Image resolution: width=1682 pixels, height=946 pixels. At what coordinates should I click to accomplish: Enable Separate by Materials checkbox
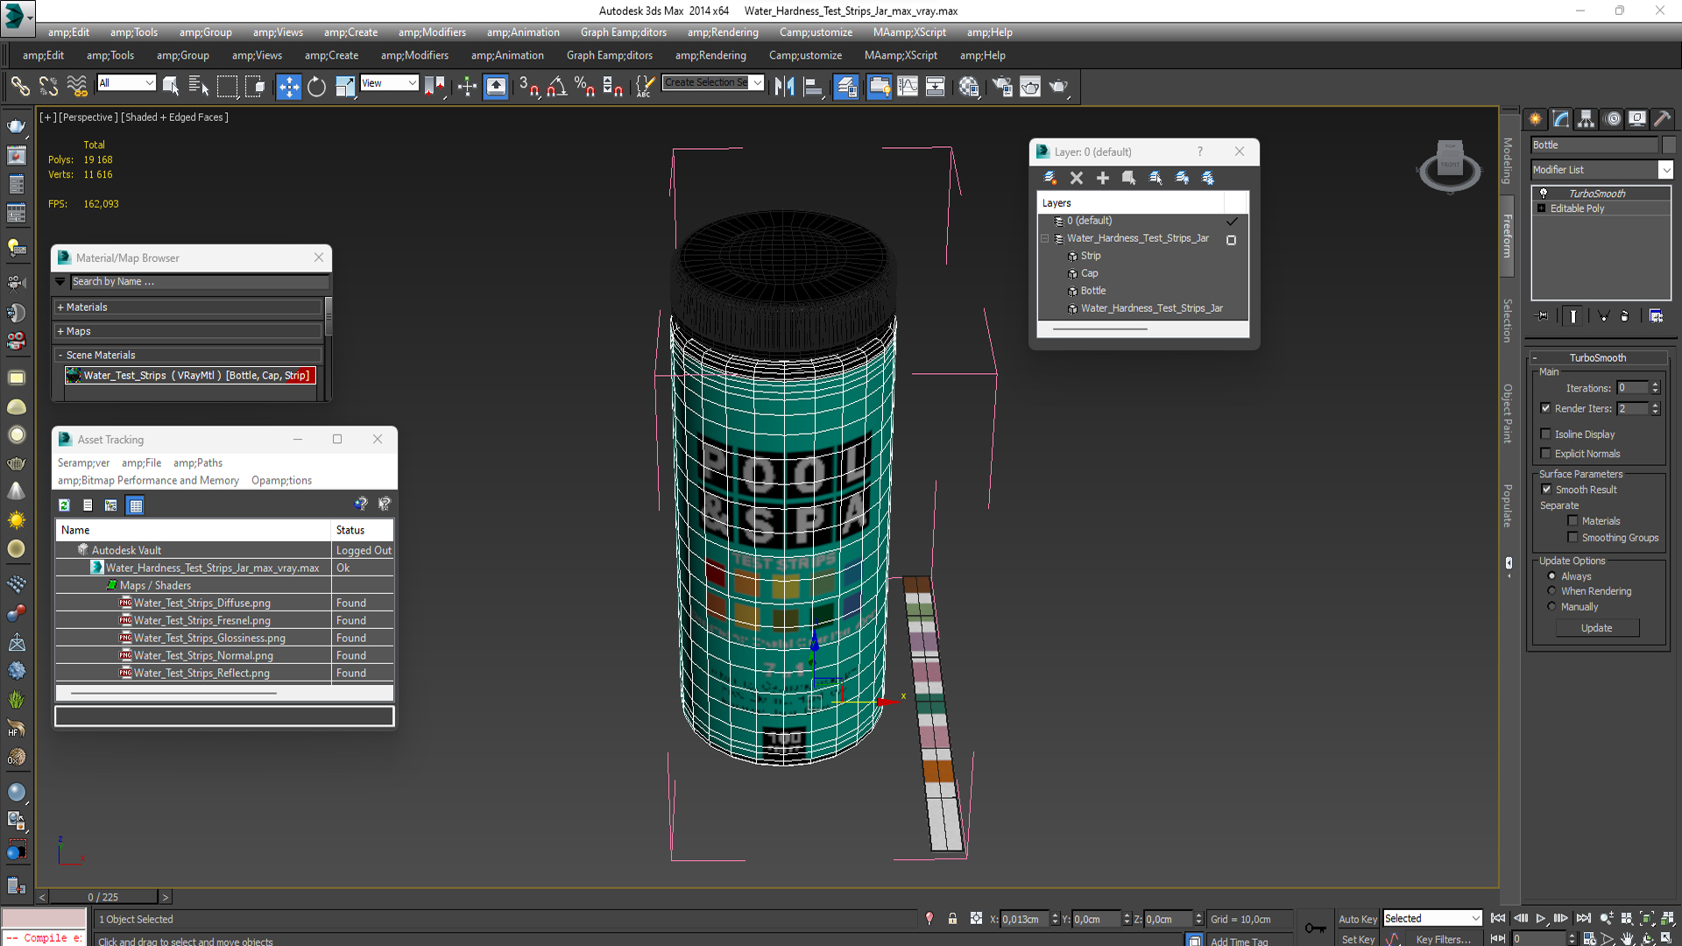[x=1572, y=521]
